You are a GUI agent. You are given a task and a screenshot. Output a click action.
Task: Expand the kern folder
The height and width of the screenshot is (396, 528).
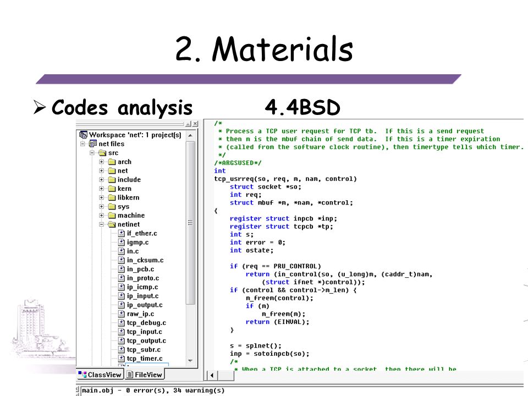click(x=102, y=189)
